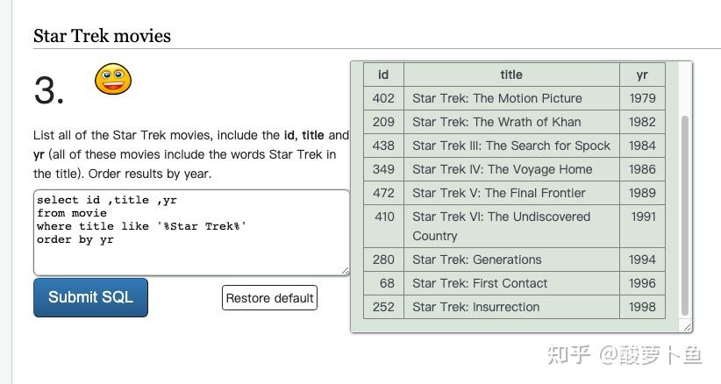Click the Star Trek: Insurrection title cell

coord(476,307)
